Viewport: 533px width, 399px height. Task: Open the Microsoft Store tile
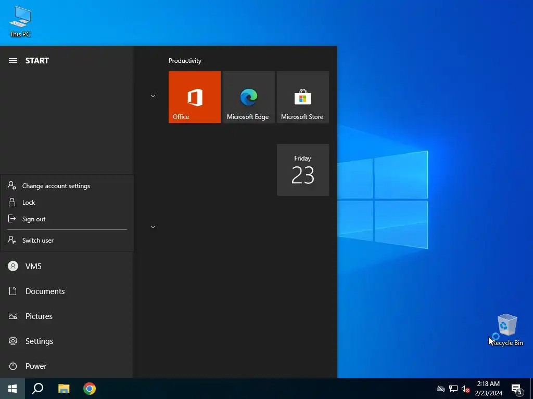pos(303,97)
